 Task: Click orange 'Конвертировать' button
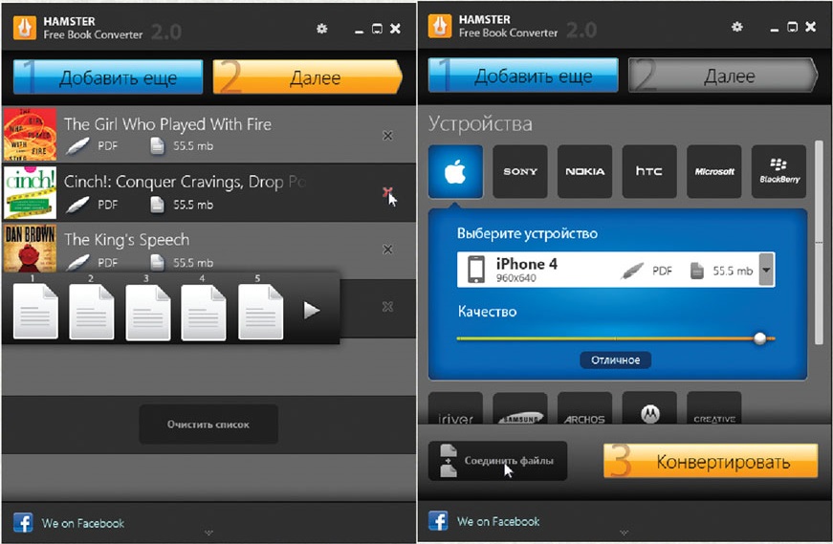pos(711,461)
